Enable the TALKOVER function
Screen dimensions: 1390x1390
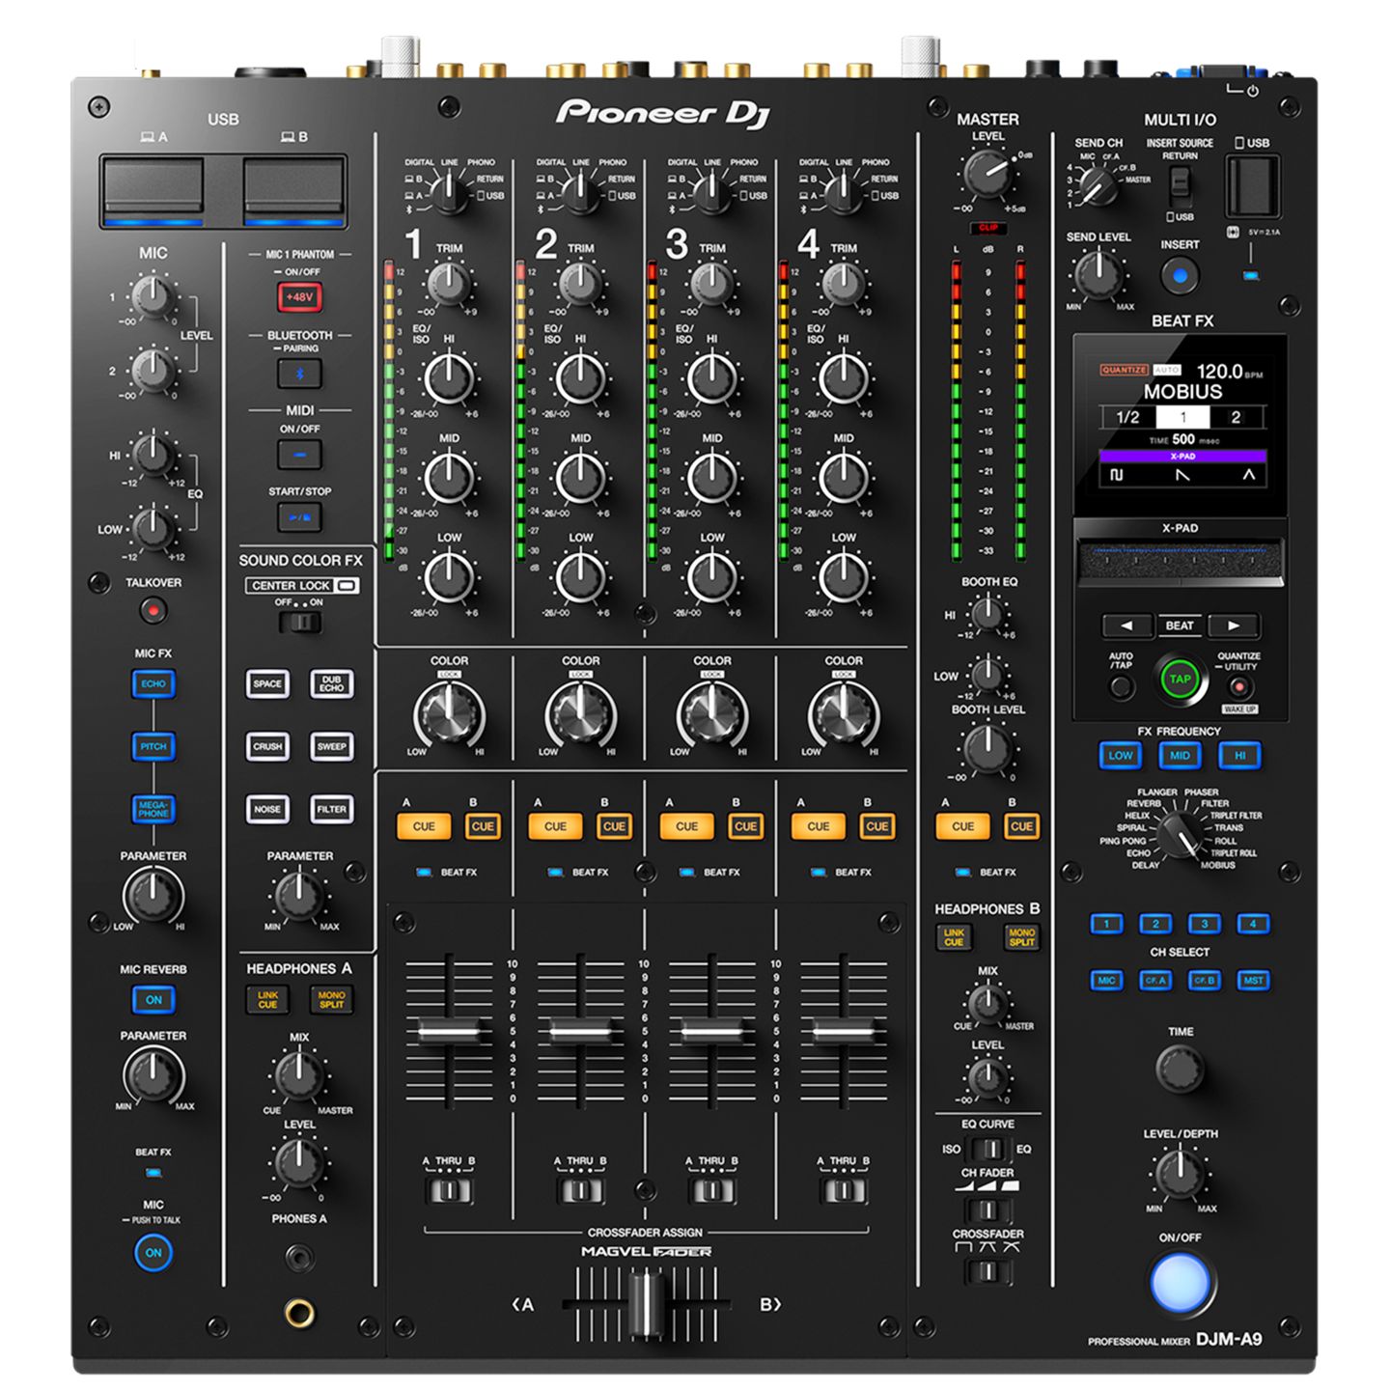(x=153, y=609)
